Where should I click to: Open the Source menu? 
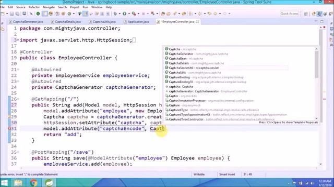(x=21, y=7)
